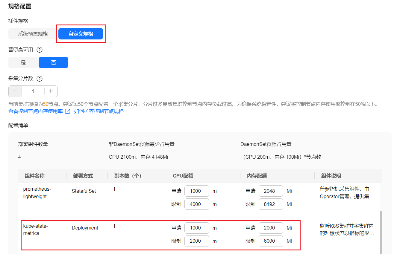
Task: Open 查看控制节点内存使用率 link
Action: 36,111
